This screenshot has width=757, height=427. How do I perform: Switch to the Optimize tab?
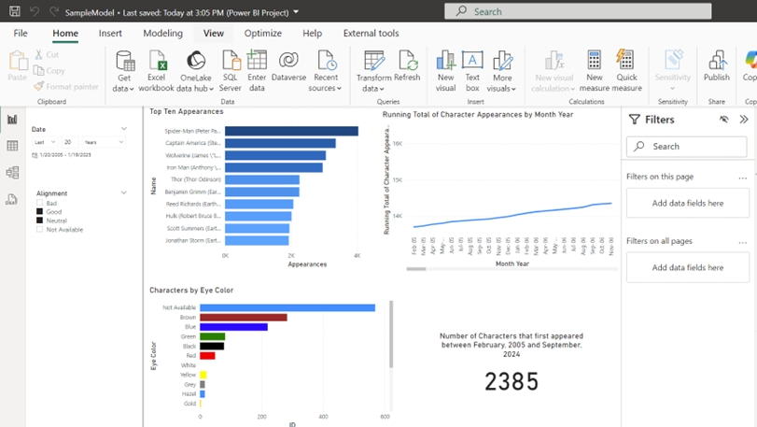click(x=262, y=33)
